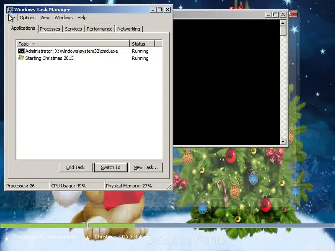Minimize the black console window
This screenshot has width=335, height=251.
point(268,15)
